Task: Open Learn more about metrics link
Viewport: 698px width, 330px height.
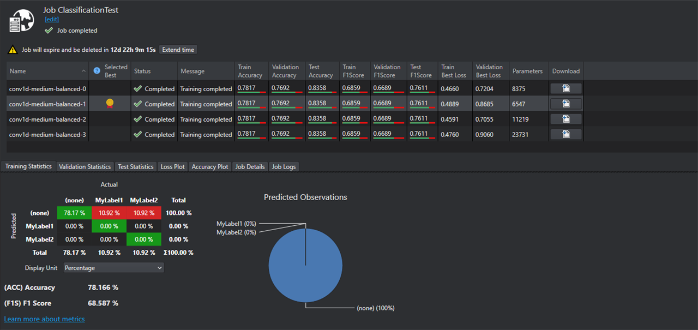Action: point(44,319)
